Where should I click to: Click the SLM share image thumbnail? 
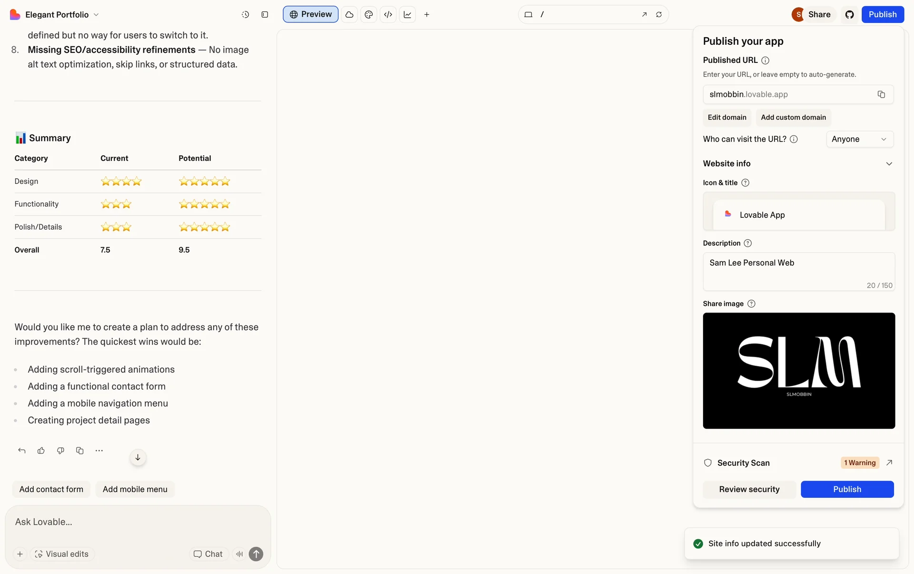tap(799, 371)
